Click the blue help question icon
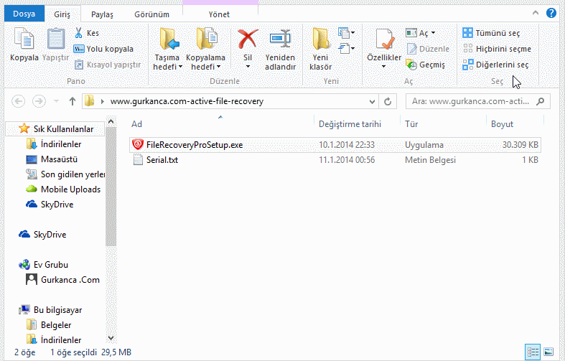Screen dimensions: 565x361 (551, 13)
